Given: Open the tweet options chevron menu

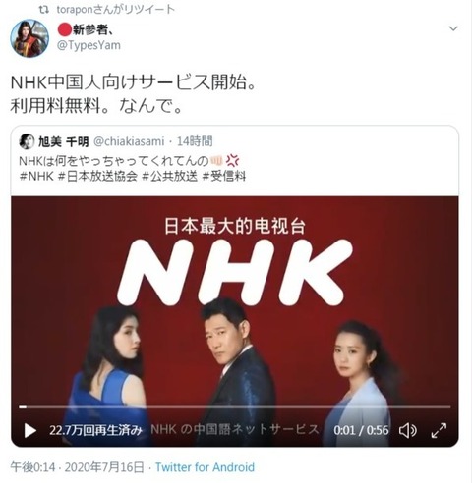Looking at the screenshot, I should [x=453, y=28].
